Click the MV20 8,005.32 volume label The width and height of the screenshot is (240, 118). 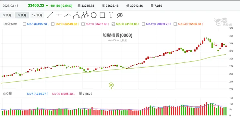pyautogui.click(x=63, y=94)
